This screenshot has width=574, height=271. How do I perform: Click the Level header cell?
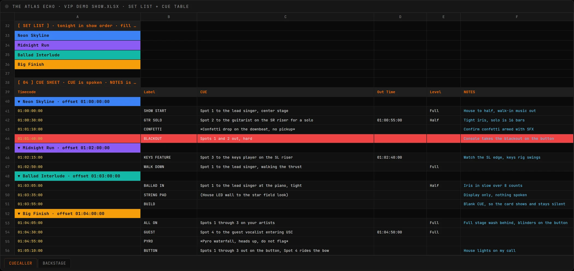tap(443, 92)
